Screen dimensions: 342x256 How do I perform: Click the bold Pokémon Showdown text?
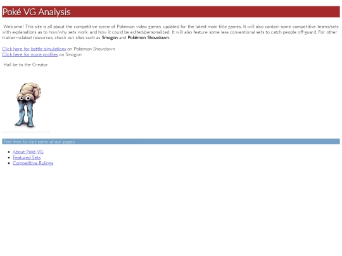click(x=149, y=38)
